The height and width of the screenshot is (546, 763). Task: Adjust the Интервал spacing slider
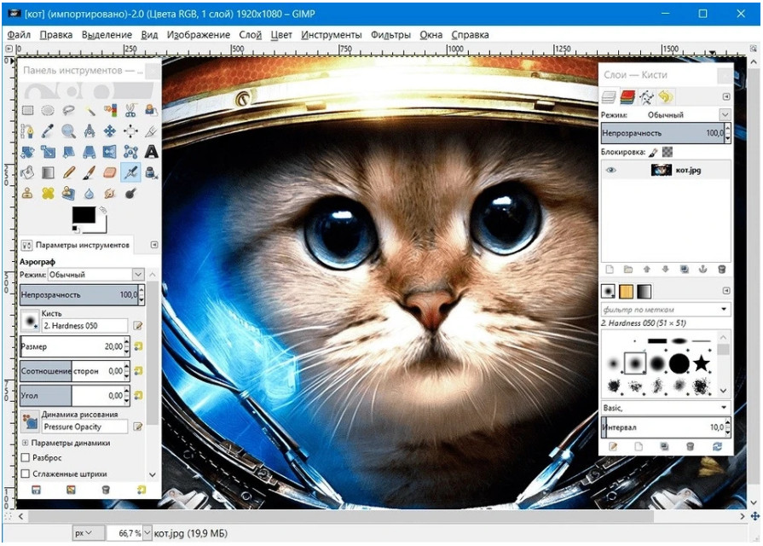pos(662,427)
